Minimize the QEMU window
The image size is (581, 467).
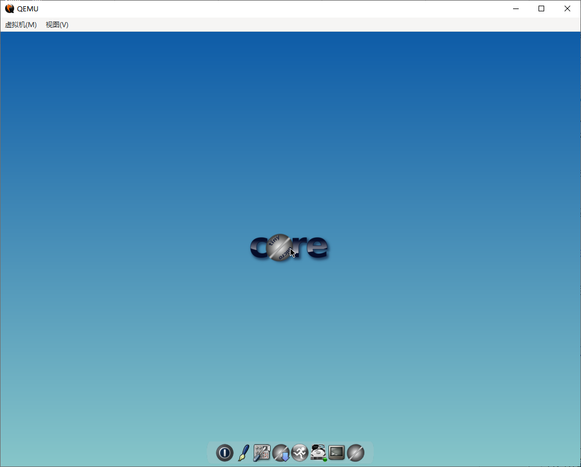click(x=516, y=8)
